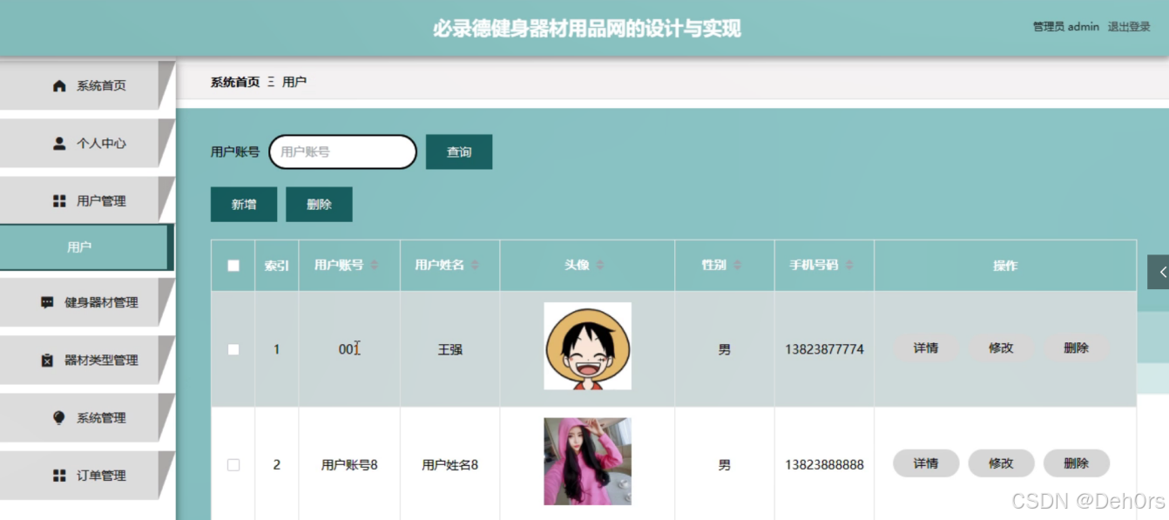Screen dimensions: 1169x520
Task: Focus the 用户账号 search input field
Action: coord(343,152)
